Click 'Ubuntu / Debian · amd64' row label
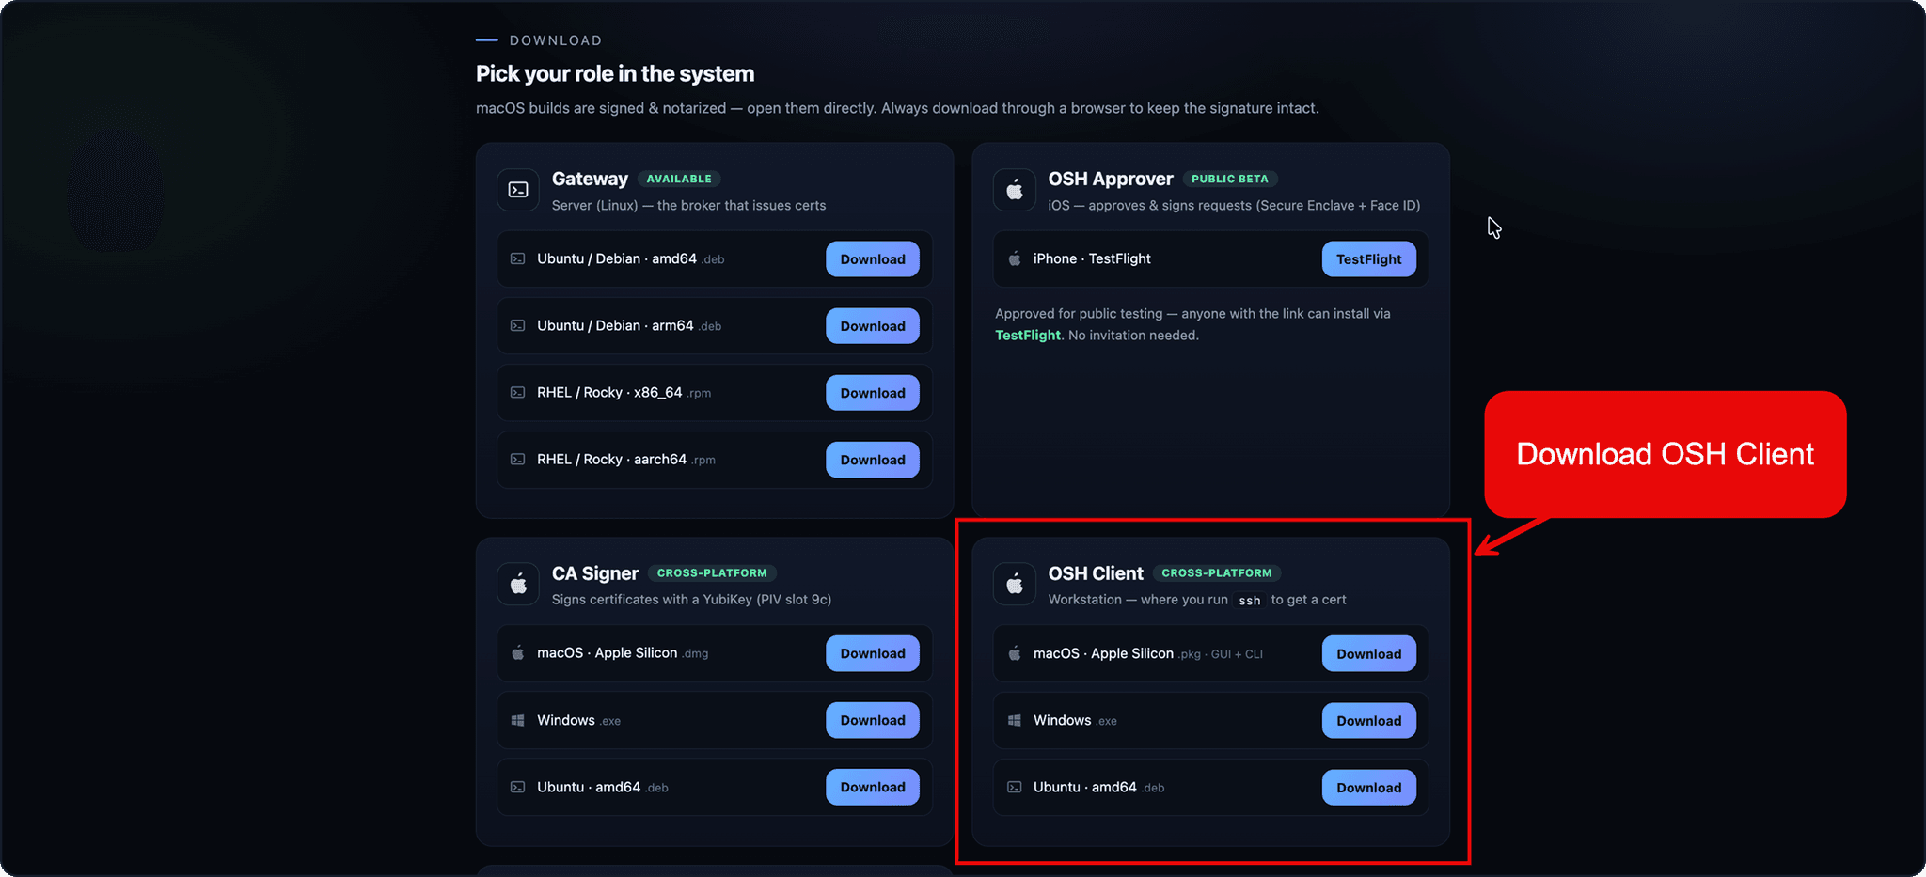1926x877 pixels. pos(617,258)
